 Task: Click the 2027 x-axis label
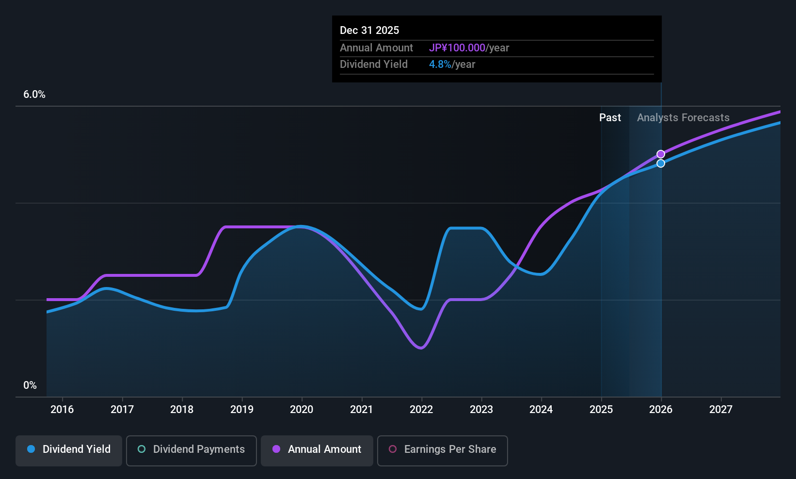(721, 410)
